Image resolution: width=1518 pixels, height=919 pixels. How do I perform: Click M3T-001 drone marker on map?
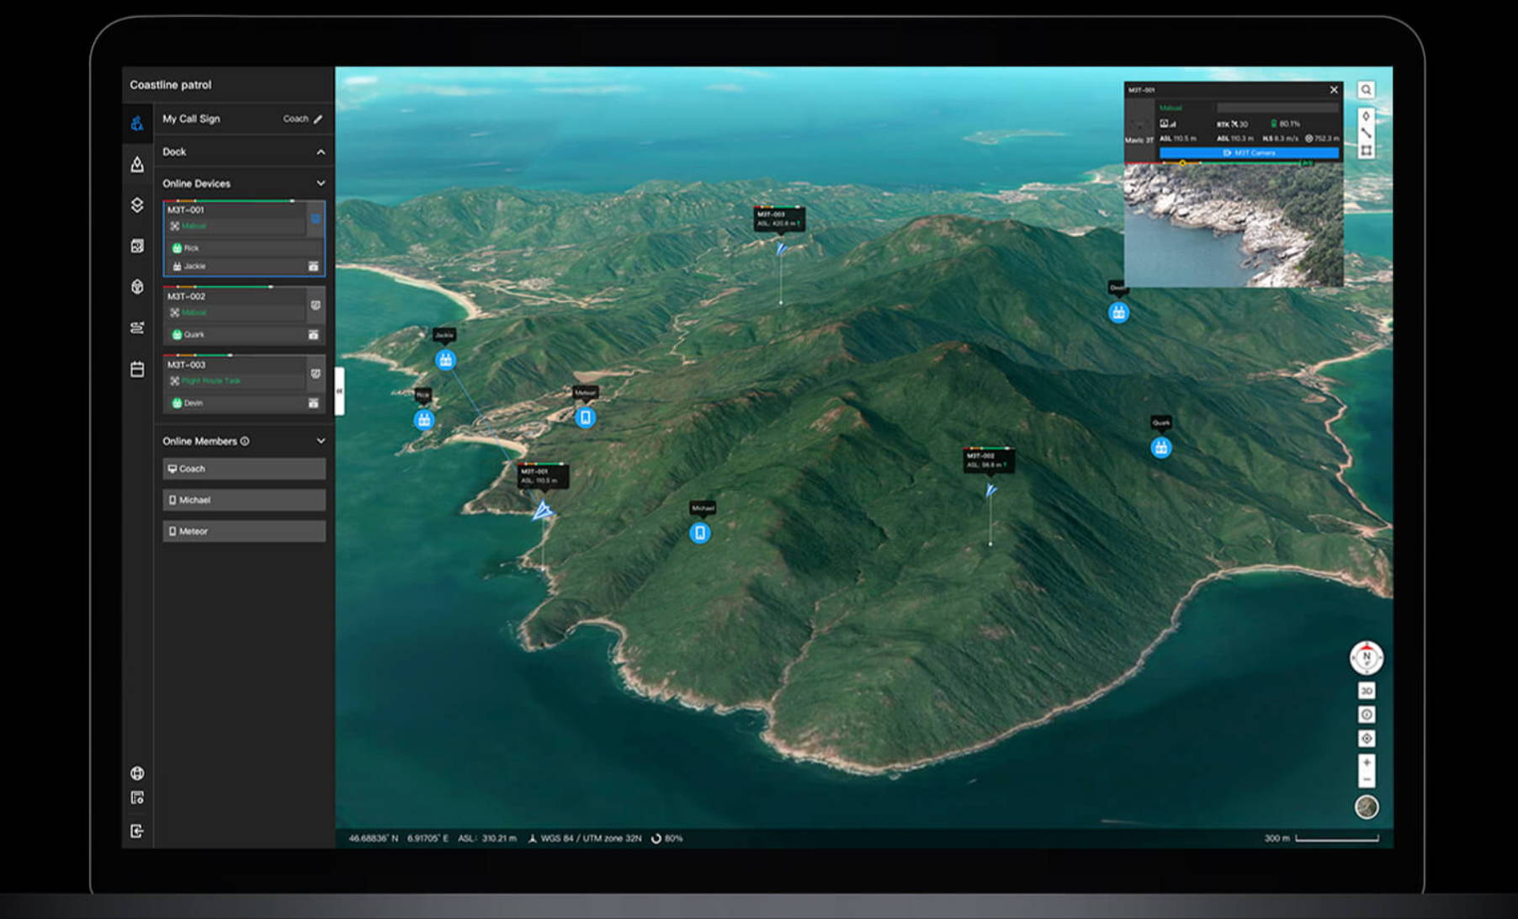click(x=543, y=511)
